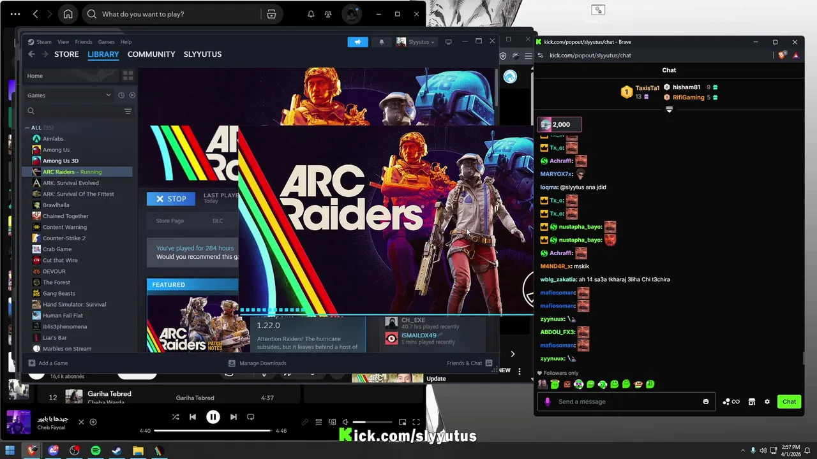This screenshot has height=459, width=817.
Task: Click Add a Game plus icon
Action: 32,363
